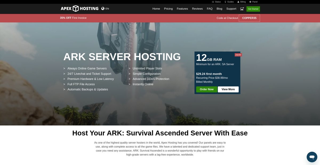Click '12 GB RAM' plan title

coord(209,58)
